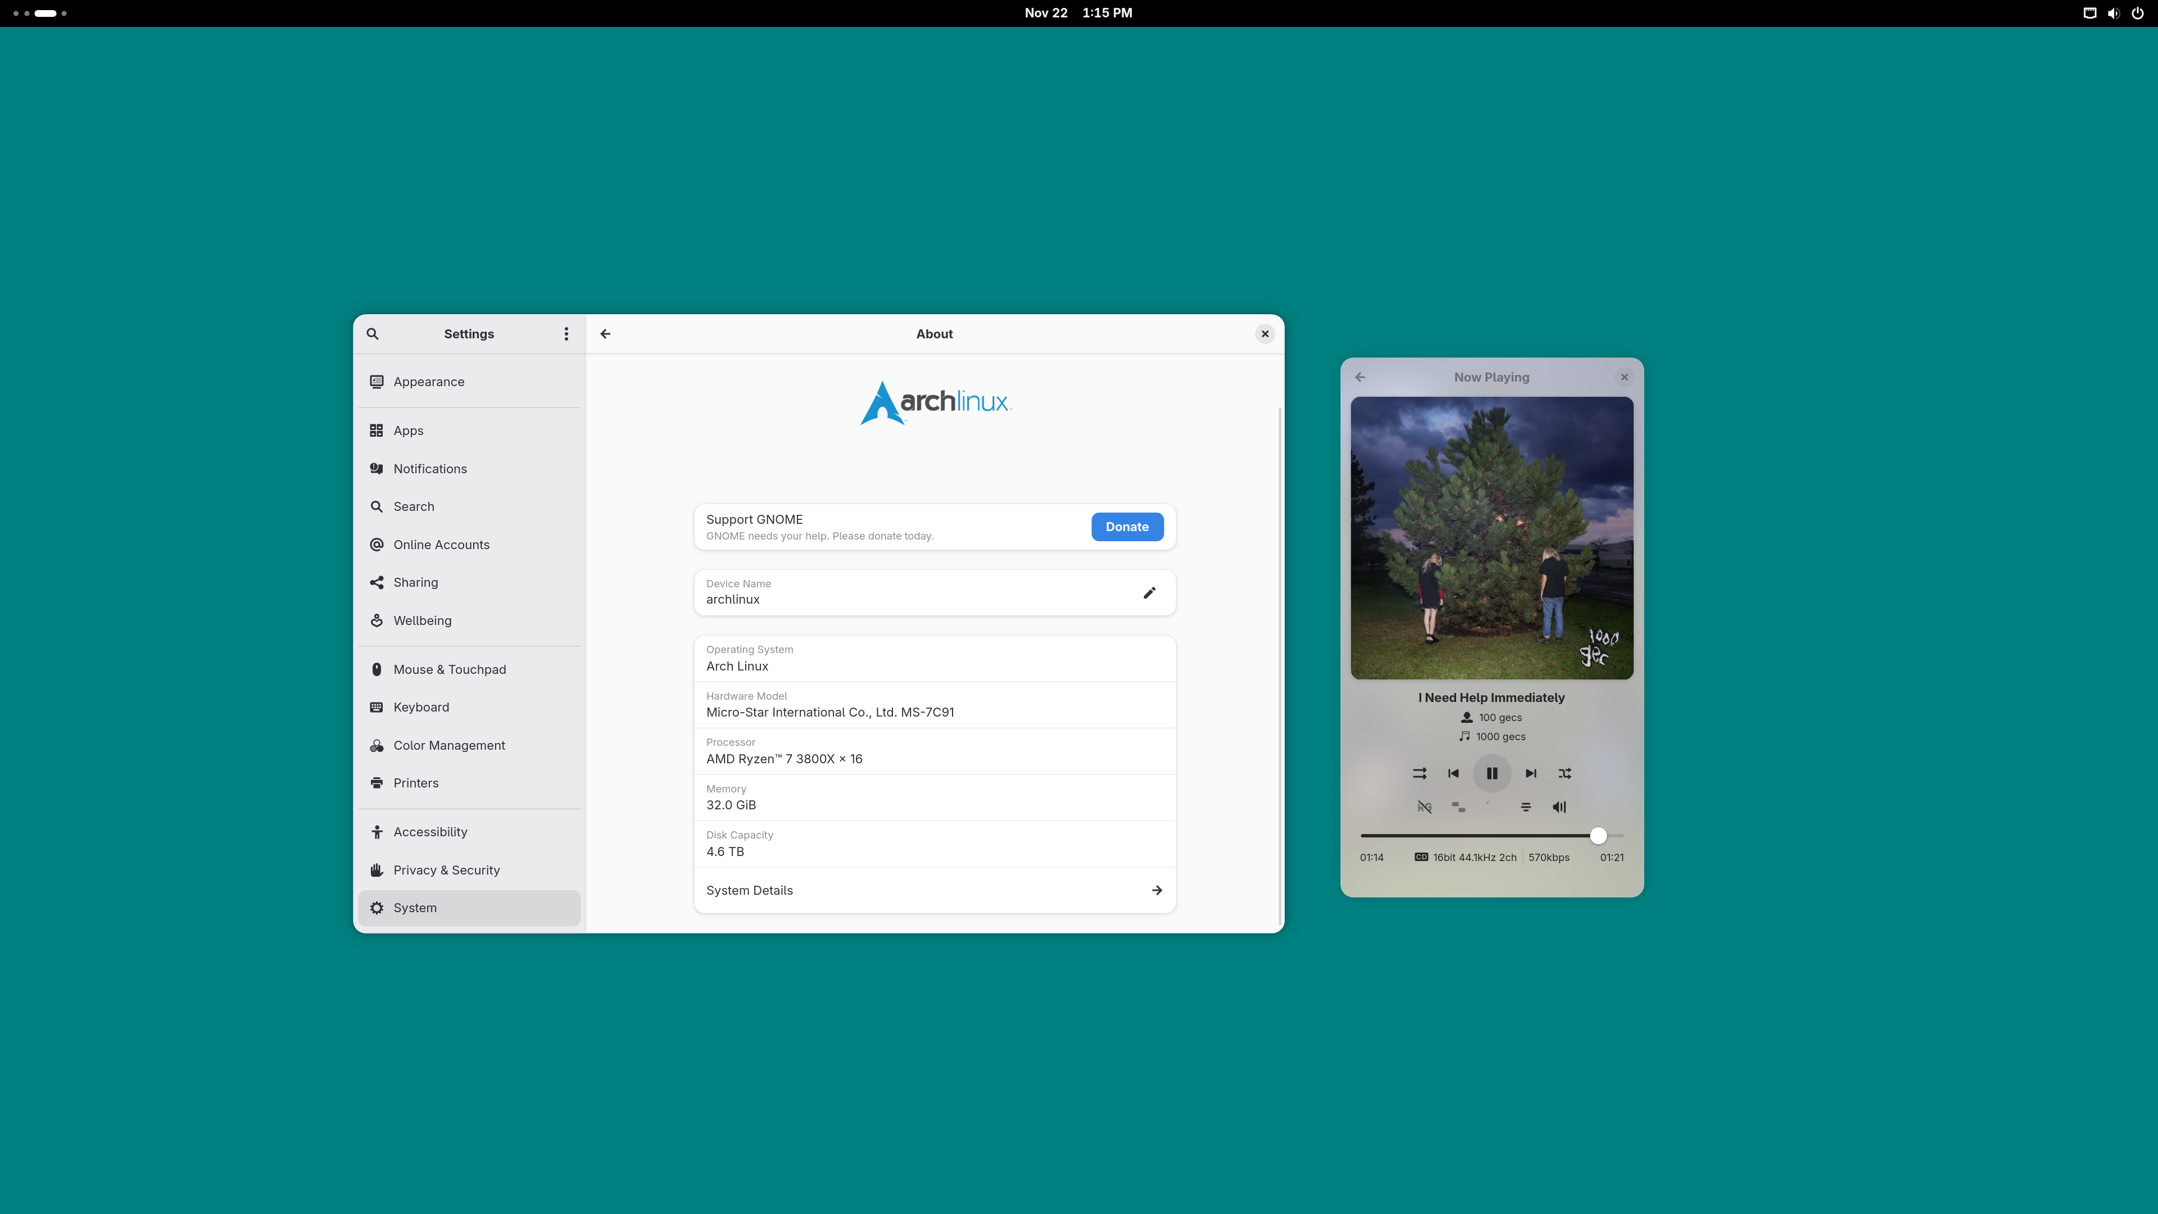The width and height of the screenshot is (2158, 1214).
Task: Go back from the Now Playing view
Action: (1359, 377)
